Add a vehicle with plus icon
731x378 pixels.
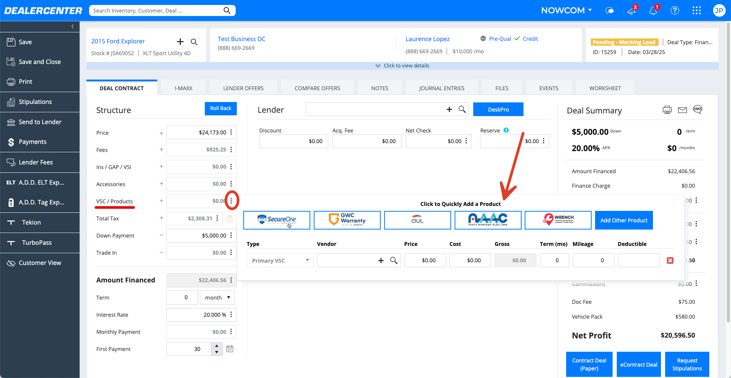pos(180,41)
